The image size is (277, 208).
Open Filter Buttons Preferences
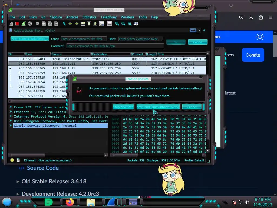coord(30,39)
